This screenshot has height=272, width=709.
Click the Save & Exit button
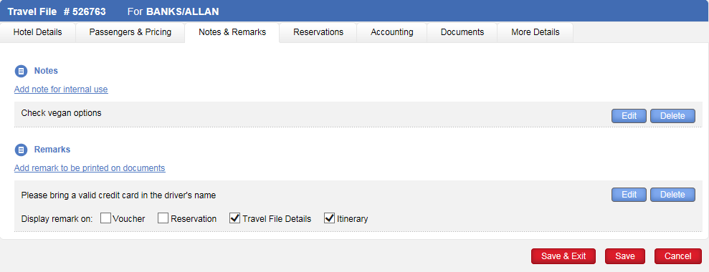point(563,256)
